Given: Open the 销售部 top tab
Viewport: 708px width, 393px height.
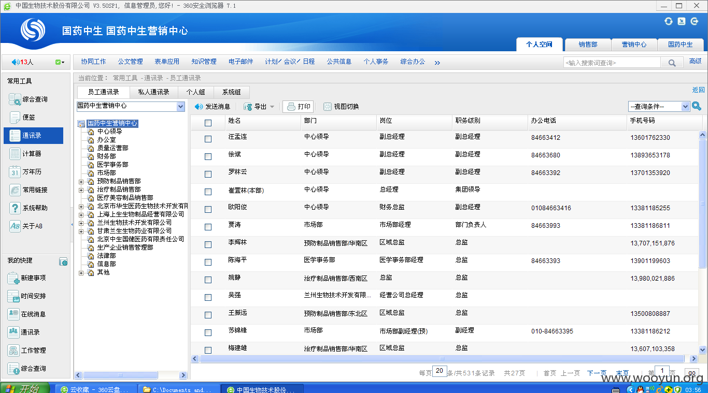Looking at the screenshot, I should click(x=588, y=45).
